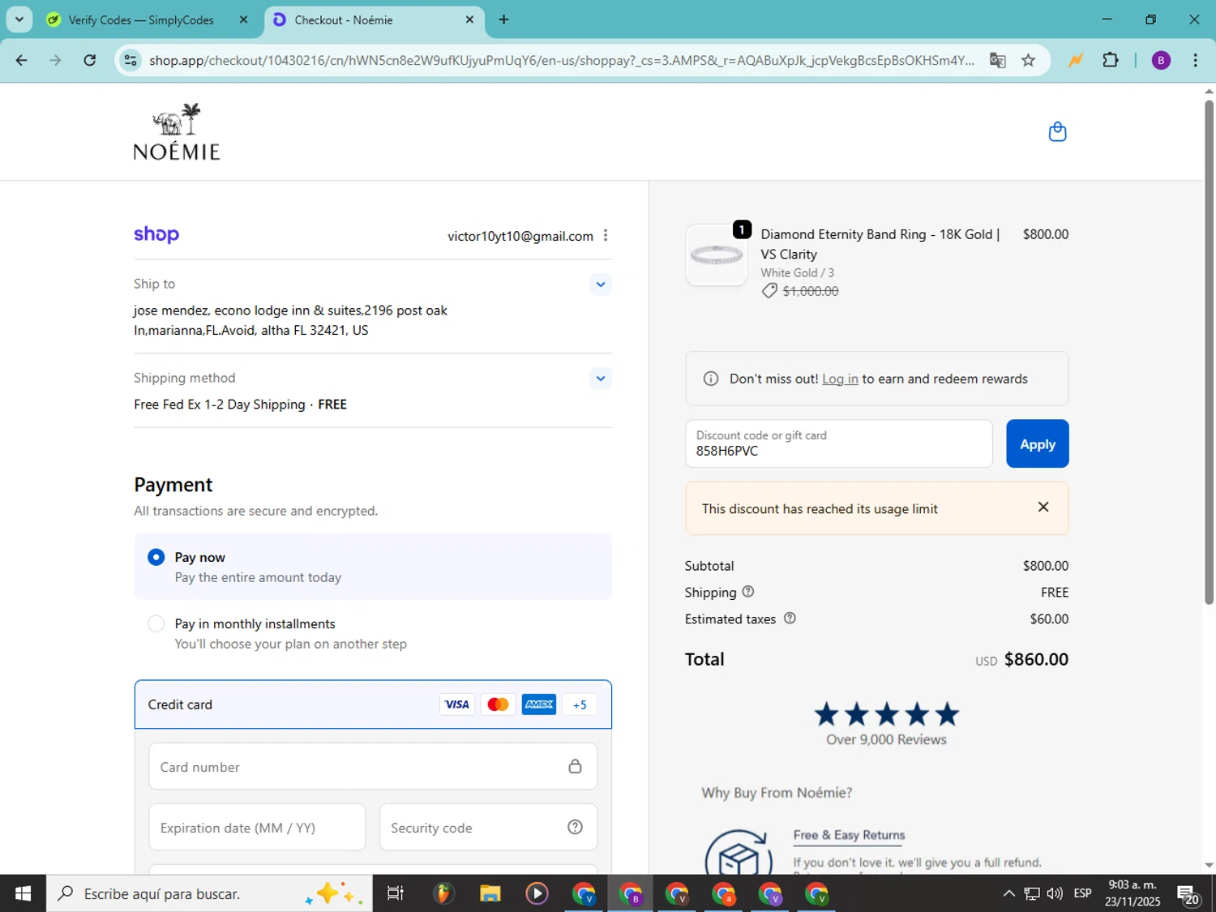Click into the Card number field
1216x912 pixels.
pos(357,767)
